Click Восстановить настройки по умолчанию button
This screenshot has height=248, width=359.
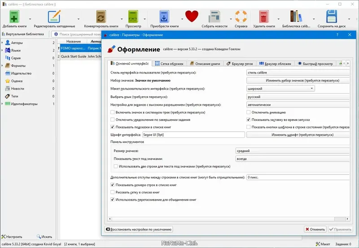click(139, 229)
